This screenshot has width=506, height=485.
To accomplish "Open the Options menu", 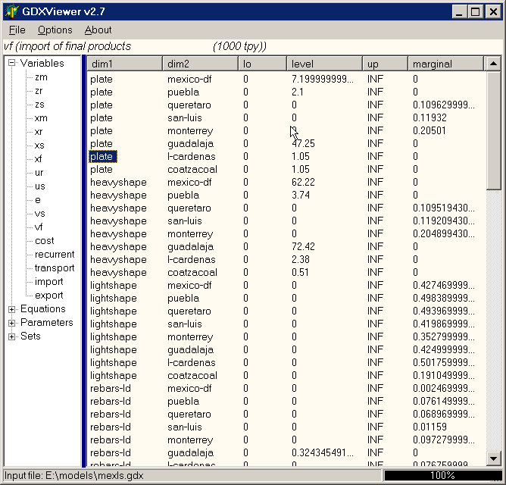I will [55, 30].
